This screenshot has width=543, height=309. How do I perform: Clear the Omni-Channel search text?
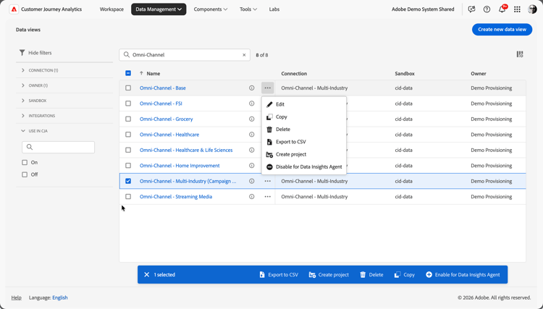coord(244,55)
